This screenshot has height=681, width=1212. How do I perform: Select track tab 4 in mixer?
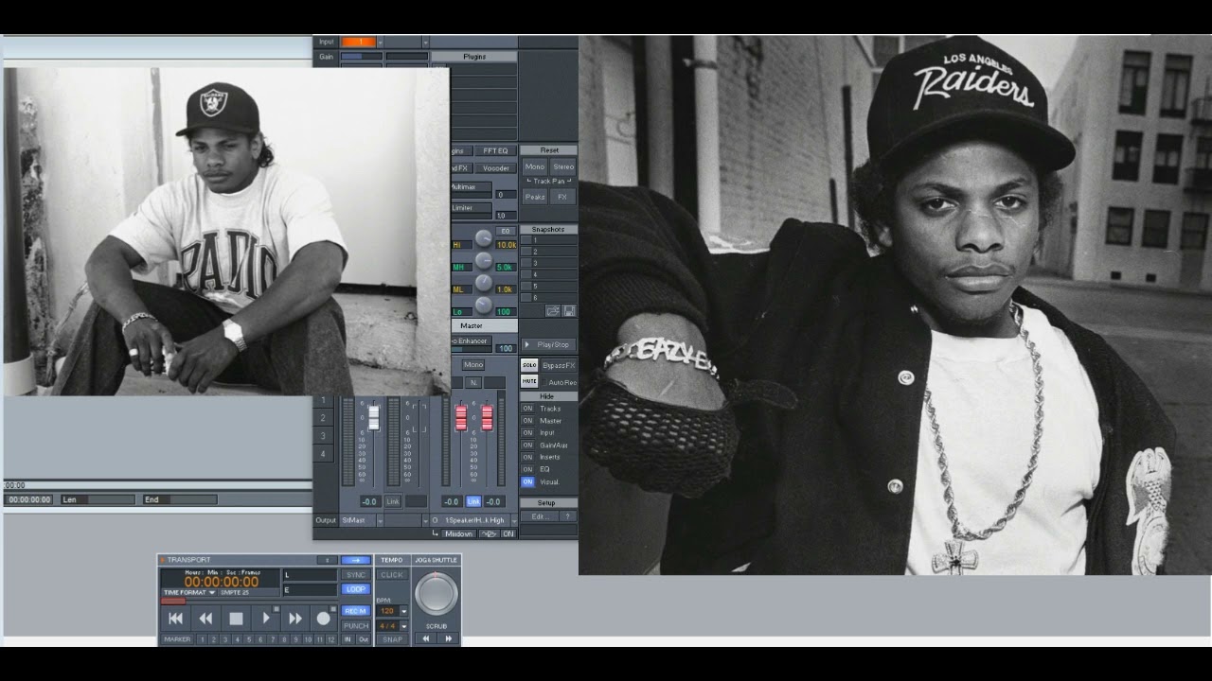click(x=323, y=454)
